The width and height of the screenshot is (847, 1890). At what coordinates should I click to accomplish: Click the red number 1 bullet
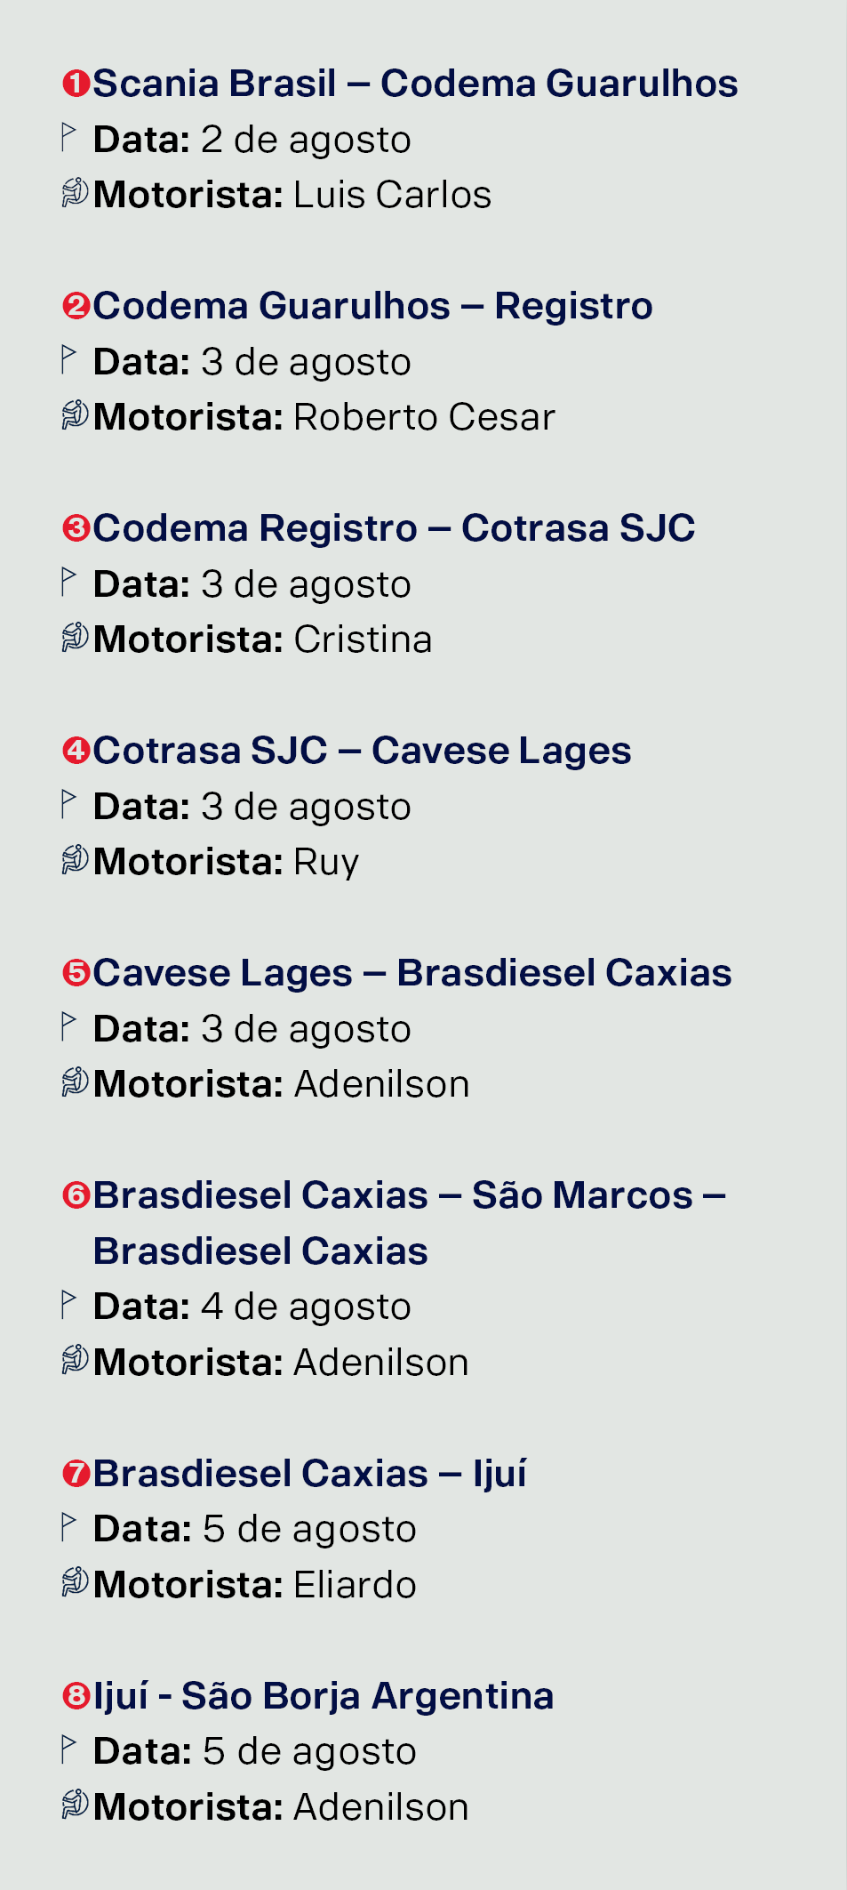point(76,84)
